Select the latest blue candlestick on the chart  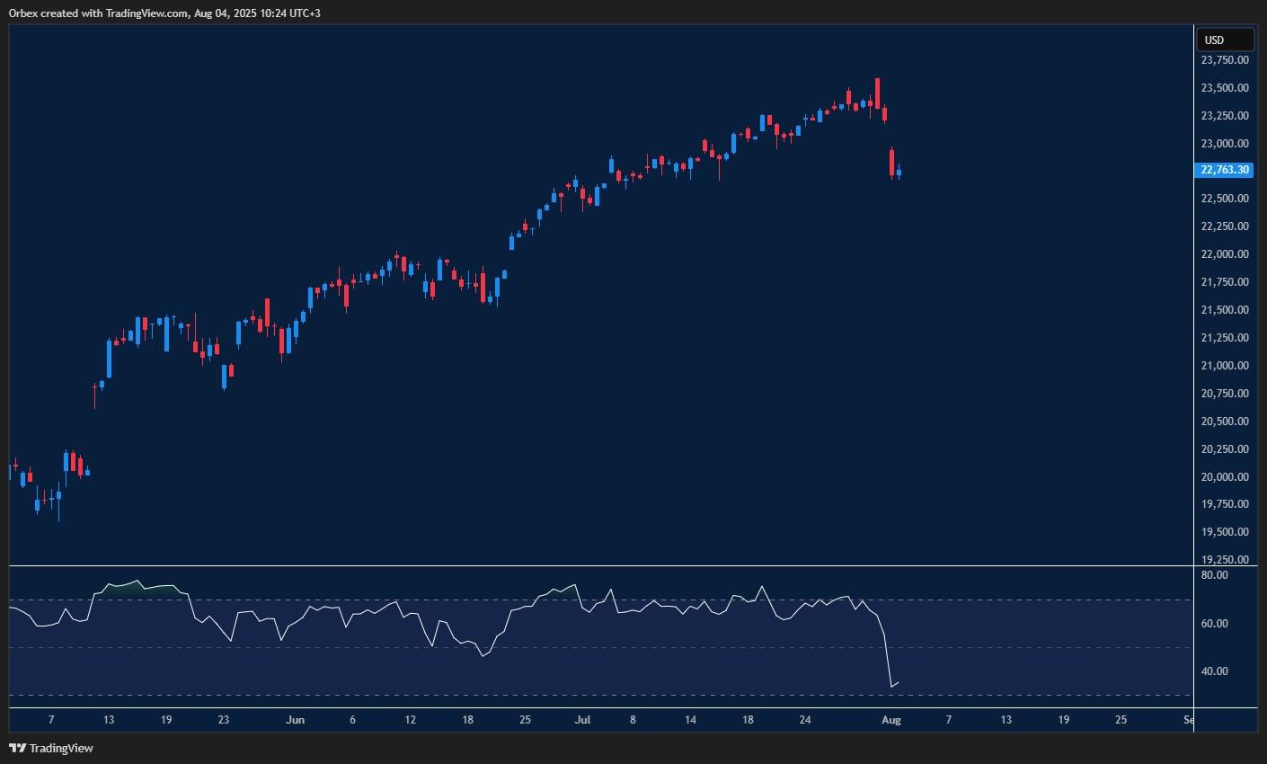click(898, 173)
